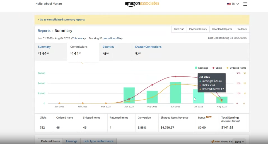The width and height of the screenshot is (268, 144).
Task: Select the Commissions tab
Action: pyautogui.click(x=83, y=52)
